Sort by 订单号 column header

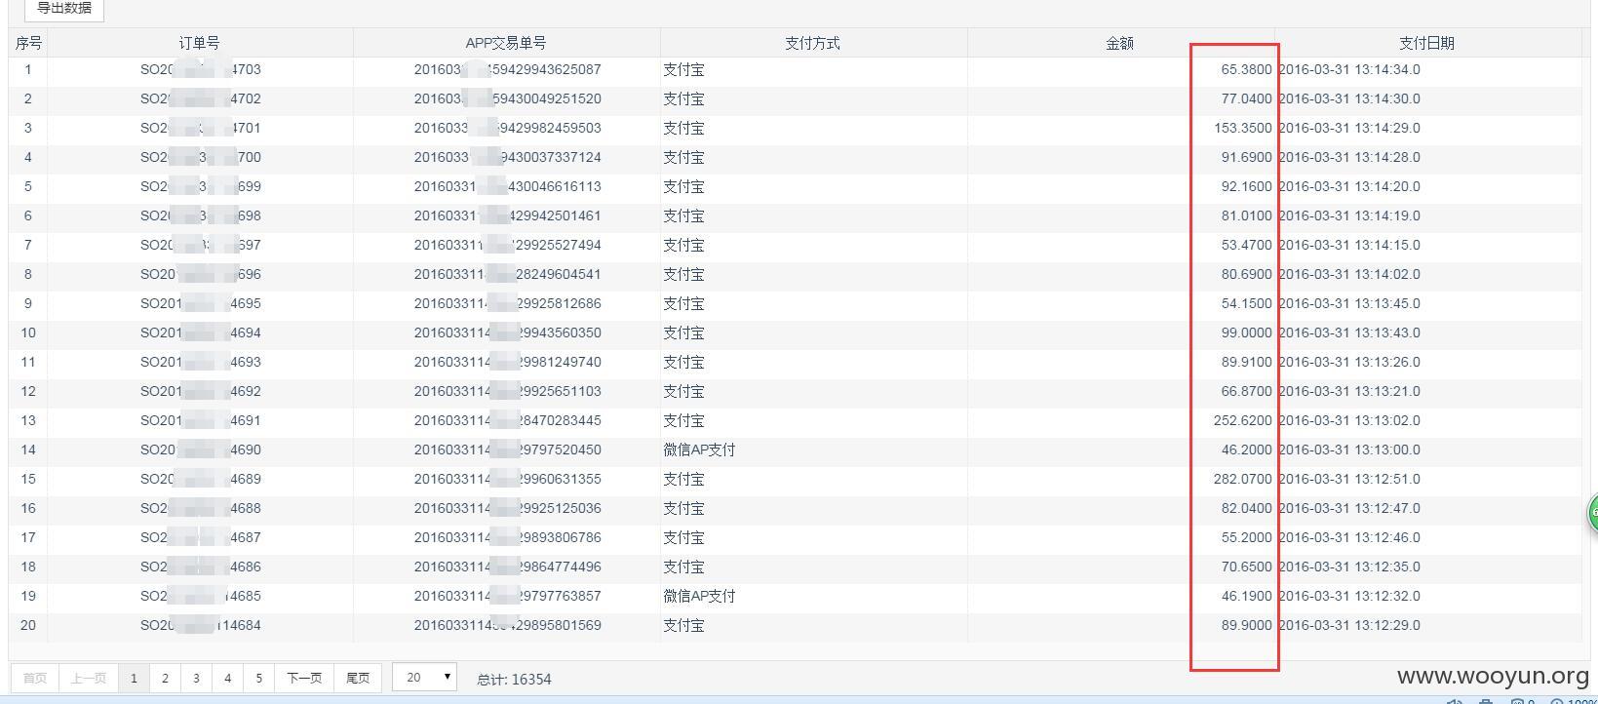[x=200, y=43]
